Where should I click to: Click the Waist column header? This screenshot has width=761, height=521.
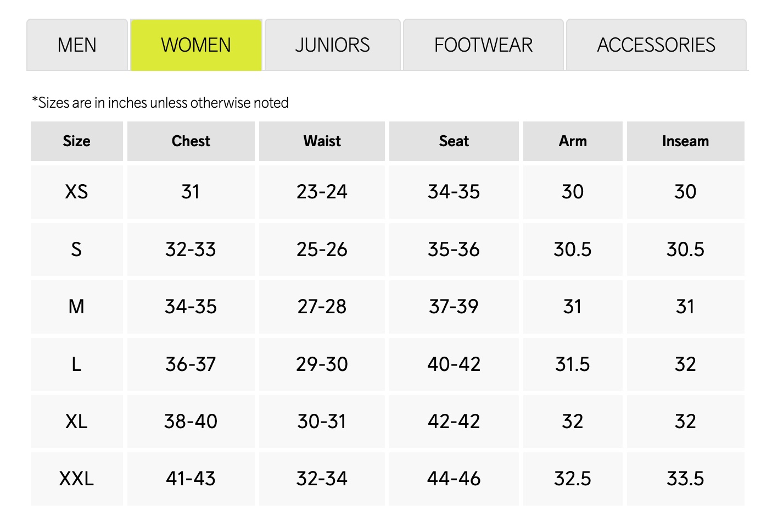[x=322, y=141]
